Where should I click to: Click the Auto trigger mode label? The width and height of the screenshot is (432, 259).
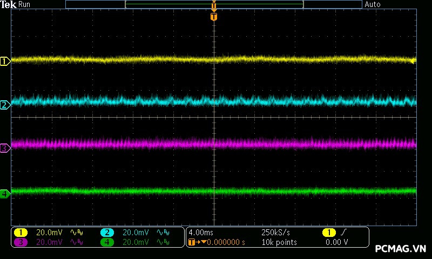coord(373,4)
